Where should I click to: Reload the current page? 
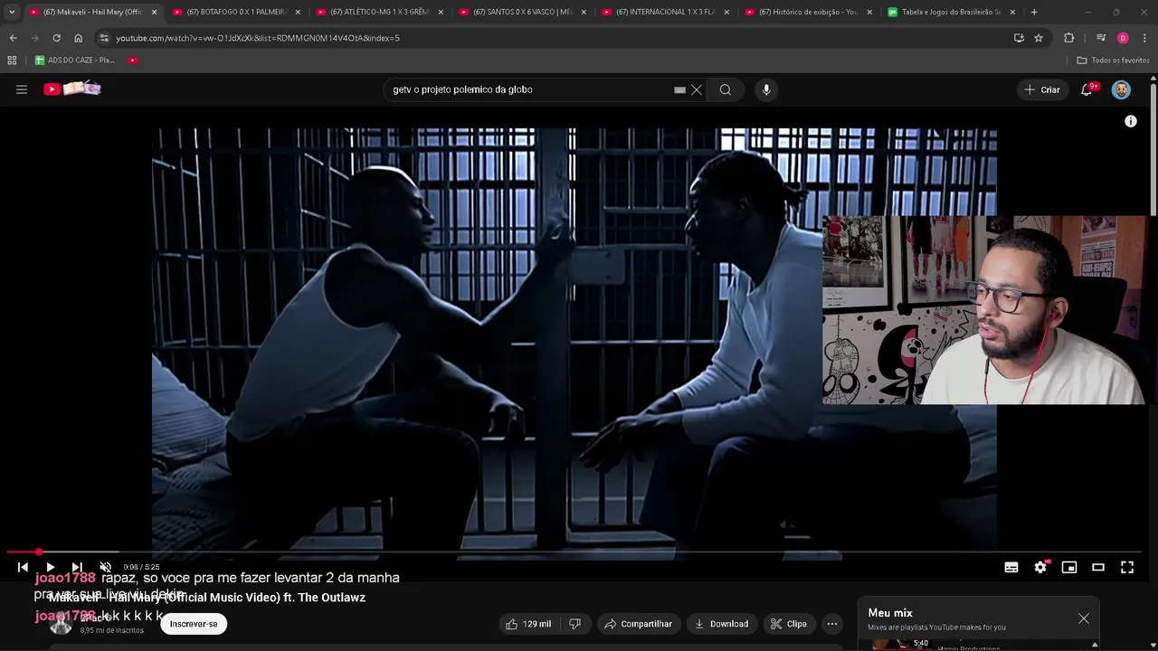(56, 38)
